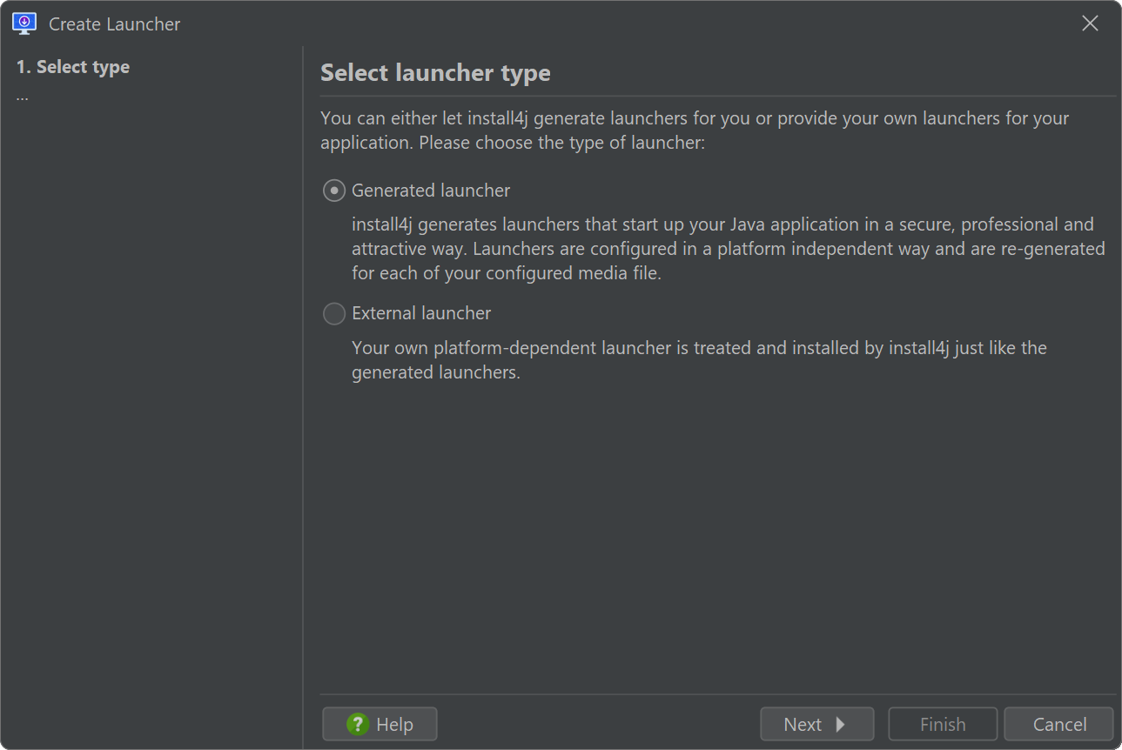Click the 'Select launcher type' heading
1122x750 pixels.
tap(435, 72)
